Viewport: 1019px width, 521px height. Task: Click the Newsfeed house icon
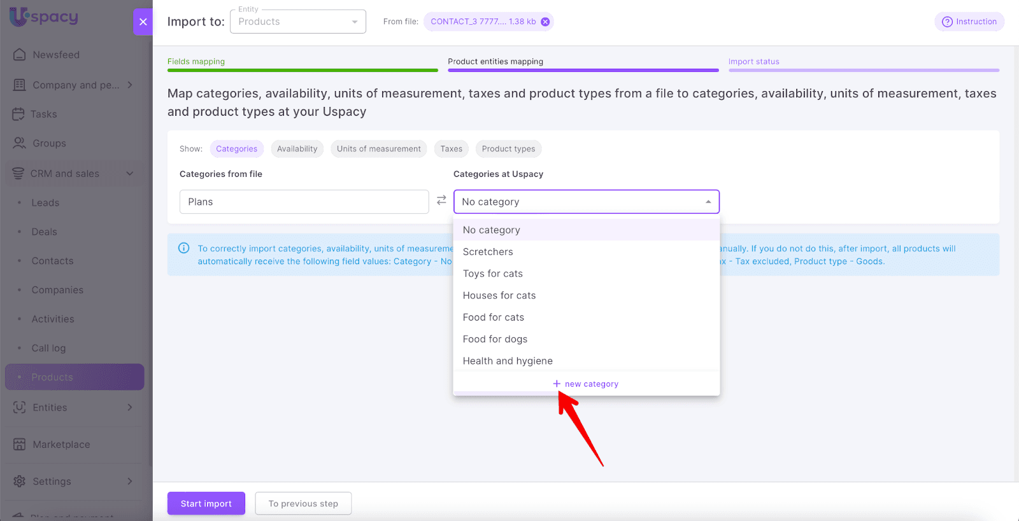point(20,55)
